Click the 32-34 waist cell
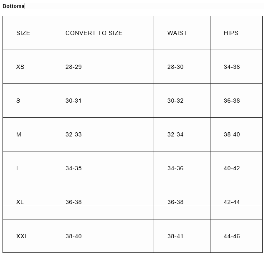Viewport: 271px width, 257px height. (182, 134)
